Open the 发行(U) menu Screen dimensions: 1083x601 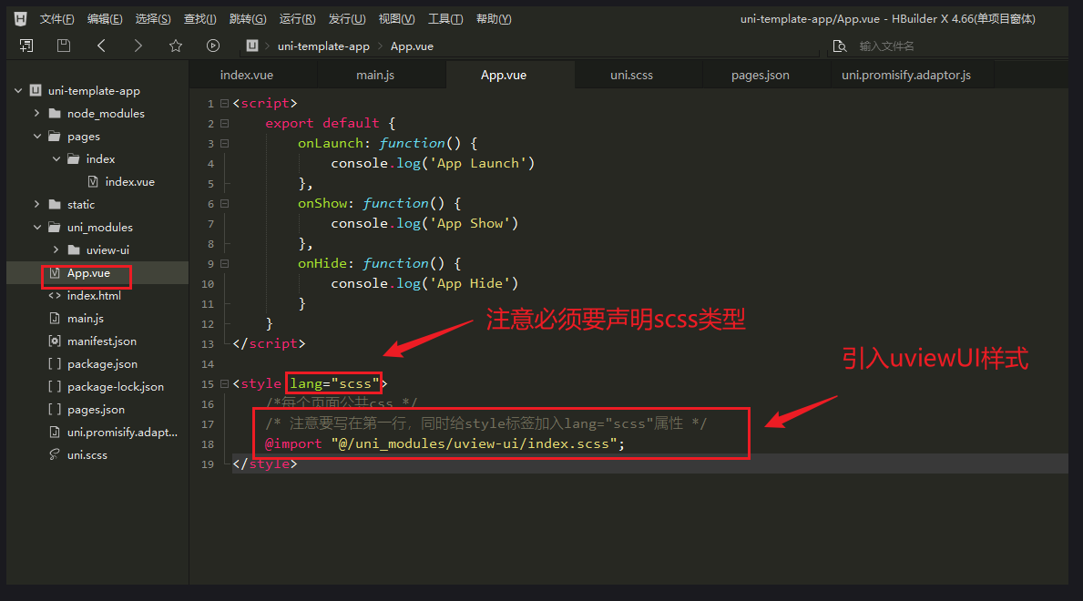pyautogui.click(x=347, y=18)
